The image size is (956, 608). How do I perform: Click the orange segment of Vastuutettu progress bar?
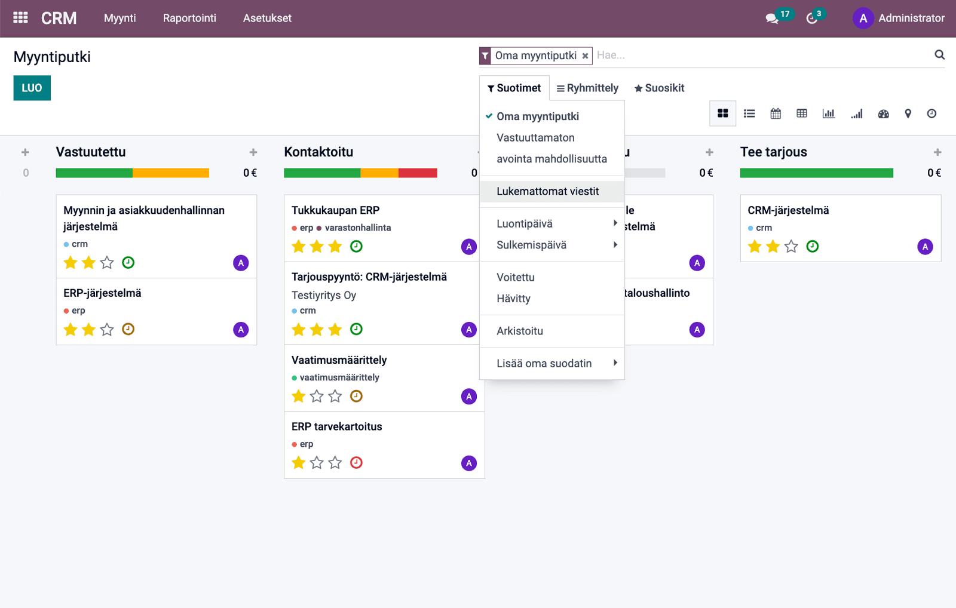(x=171, y=173)
